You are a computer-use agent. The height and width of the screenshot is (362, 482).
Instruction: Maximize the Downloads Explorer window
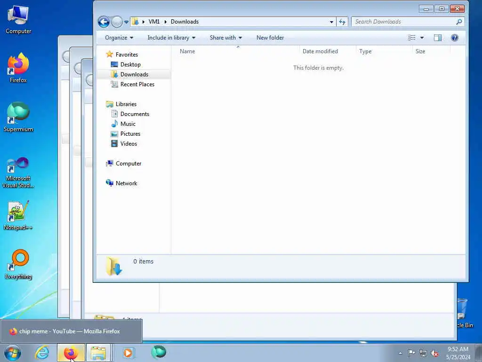click(x=442, y=9)
